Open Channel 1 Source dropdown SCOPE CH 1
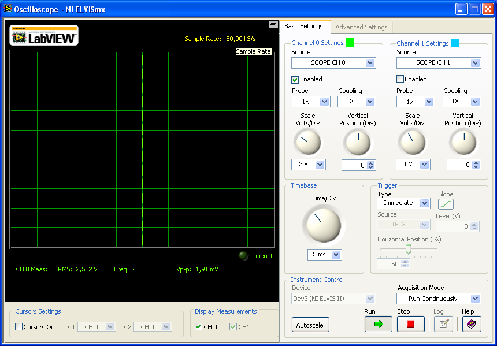Screen dimensions: 497x346 (x=439, y=63)
